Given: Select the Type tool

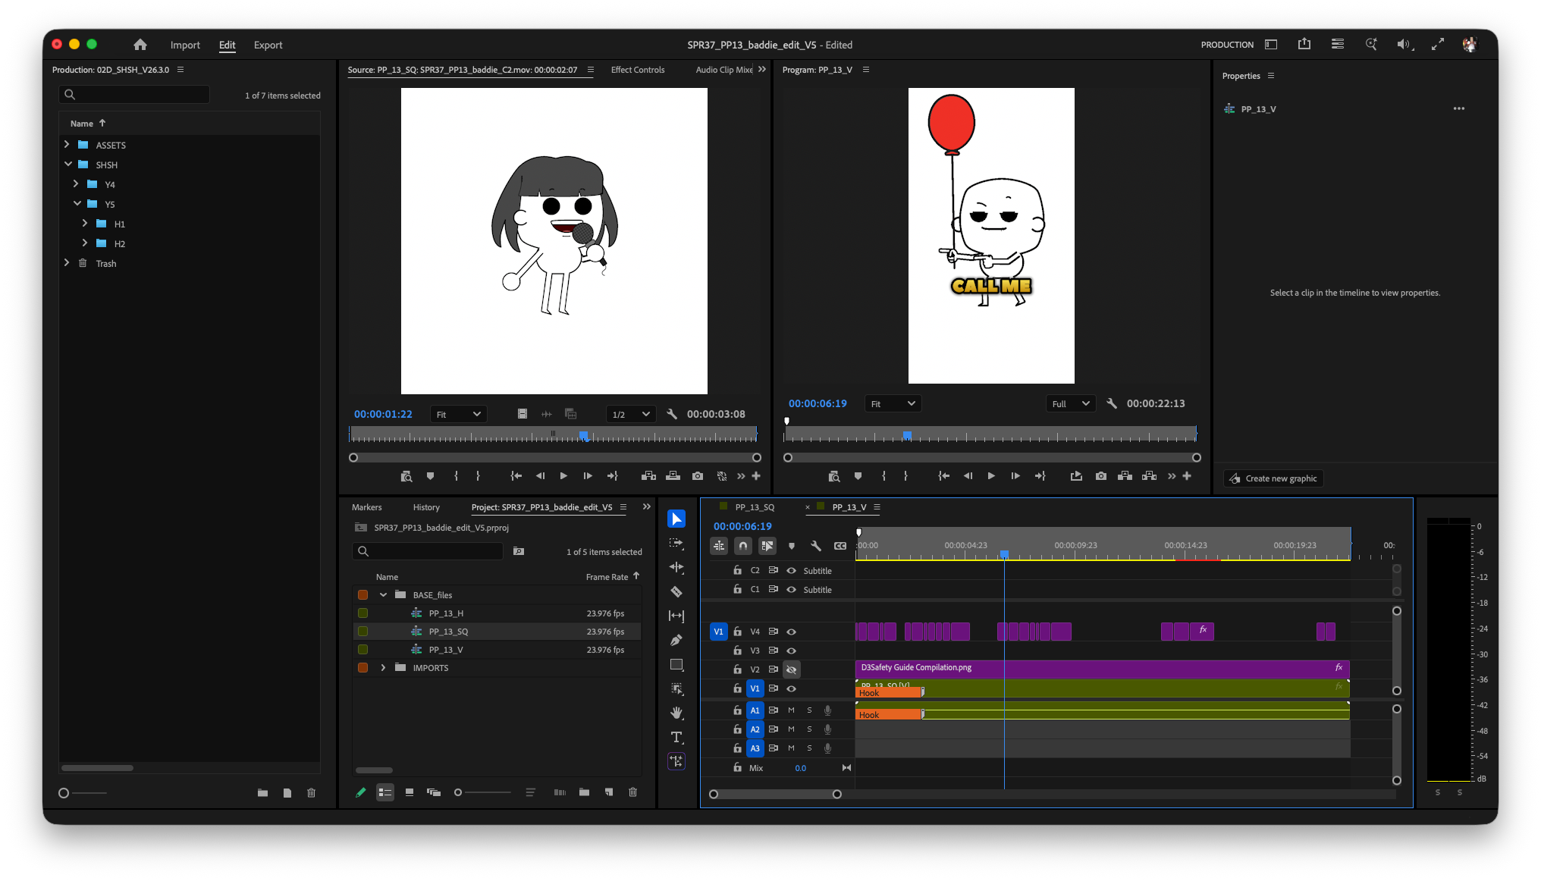Looking at the screenshot, I should (676, 737).
